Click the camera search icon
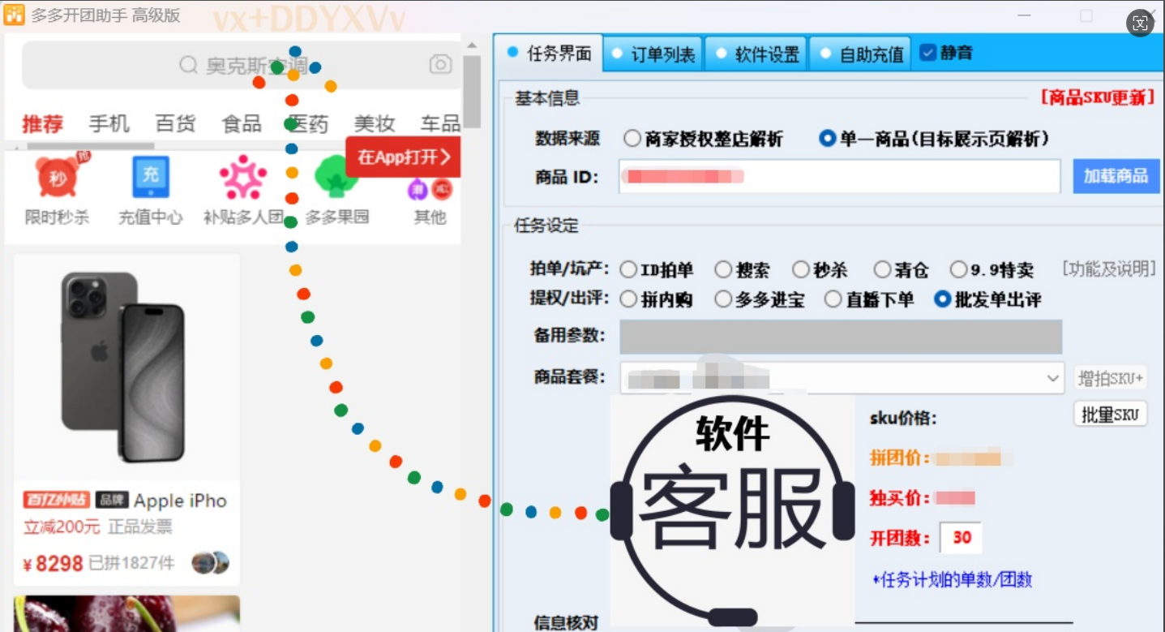The width and height of the screenshot is (1165, 632). tap(440, 65)
